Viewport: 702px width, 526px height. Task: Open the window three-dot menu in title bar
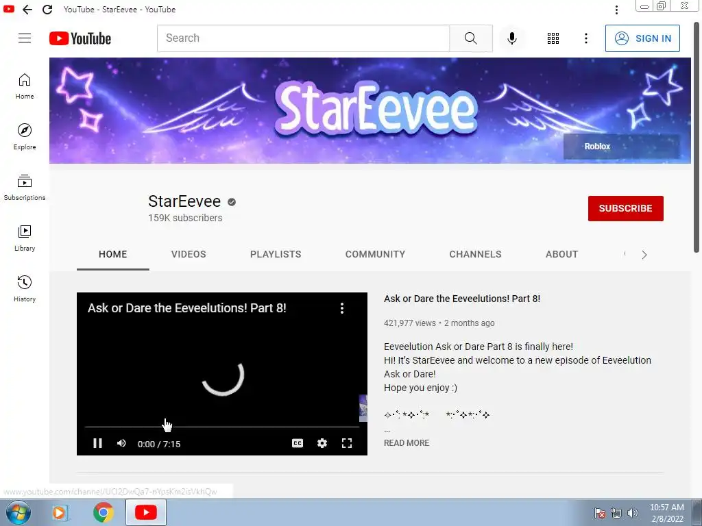616,10
